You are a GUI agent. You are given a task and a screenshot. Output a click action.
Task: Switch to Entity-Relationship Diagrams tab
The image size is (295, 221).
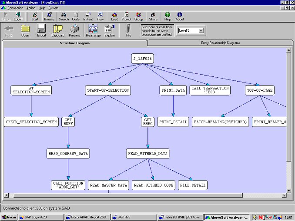[x=220, y=43]
